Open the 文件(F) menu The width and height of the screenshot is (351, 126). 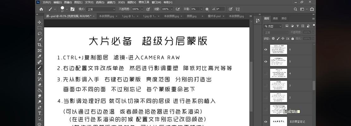coord(46,2)
